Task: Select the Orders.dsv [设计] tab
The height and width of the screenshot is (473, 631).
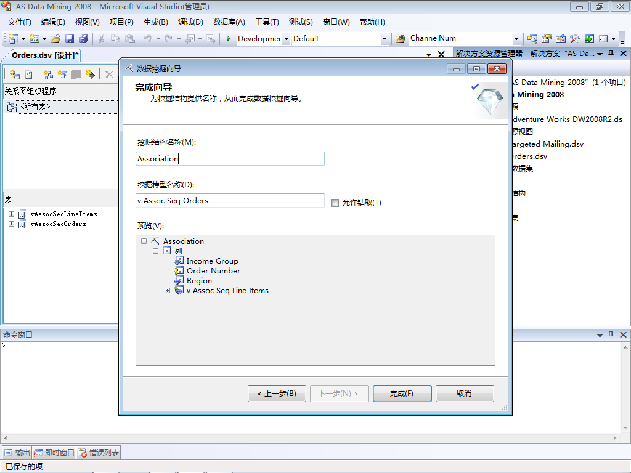Action: coord(45,55)
